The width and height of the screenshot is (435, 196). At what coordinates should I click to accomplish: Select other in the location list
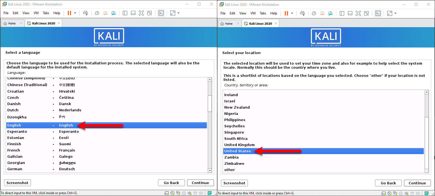coord(324,170)
